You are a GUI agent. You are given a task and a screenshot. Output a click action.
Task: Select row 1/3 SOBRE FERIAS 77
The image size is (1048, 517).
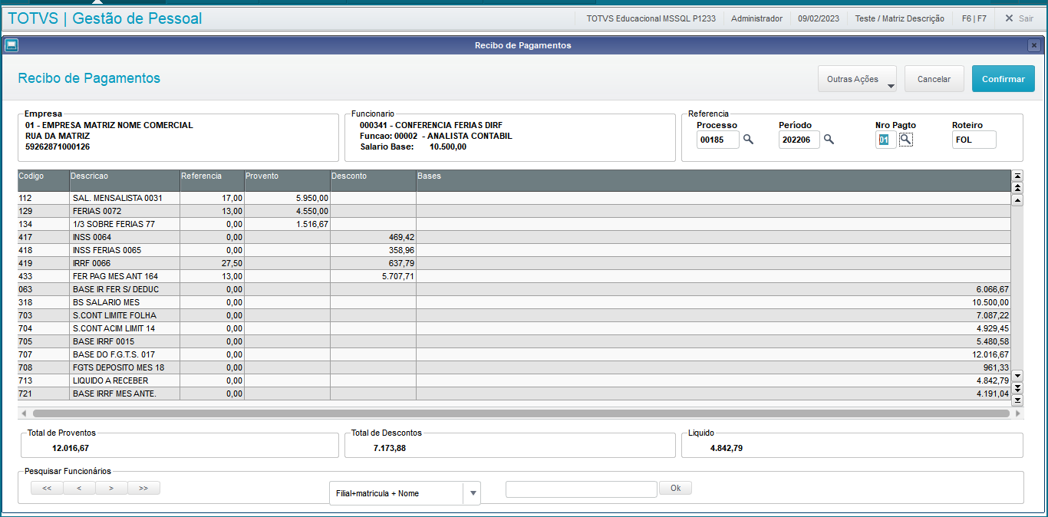coord(514,224)
